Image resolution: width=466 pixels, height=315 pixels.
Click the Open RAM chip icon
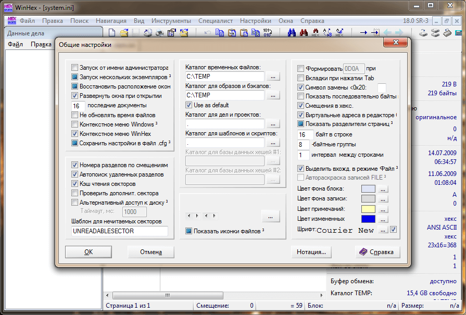point(447,32)
